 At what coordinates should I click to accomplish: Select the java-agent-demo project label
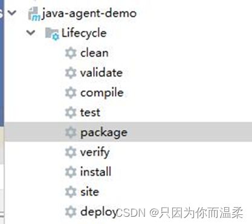coord(89,14)
